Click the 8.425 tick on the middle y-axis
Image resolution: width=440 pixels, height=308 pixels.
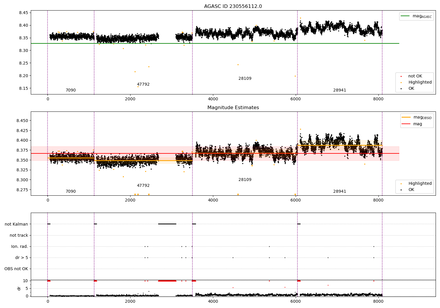(22, 131)
